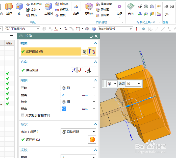Viewport: 176px width, 158px height.
Task: Click the 最新 column header
Action: [x=9, y=43]
